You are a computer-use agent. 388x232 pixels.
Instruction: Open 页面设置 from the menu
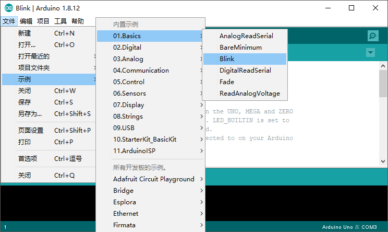[x=48, y=131]
